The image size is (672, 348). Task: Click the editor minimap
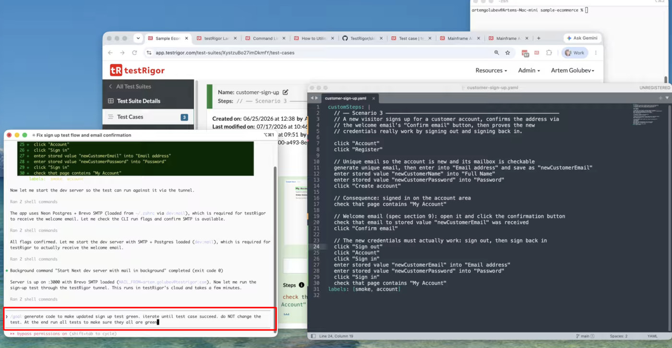point(647,115)
